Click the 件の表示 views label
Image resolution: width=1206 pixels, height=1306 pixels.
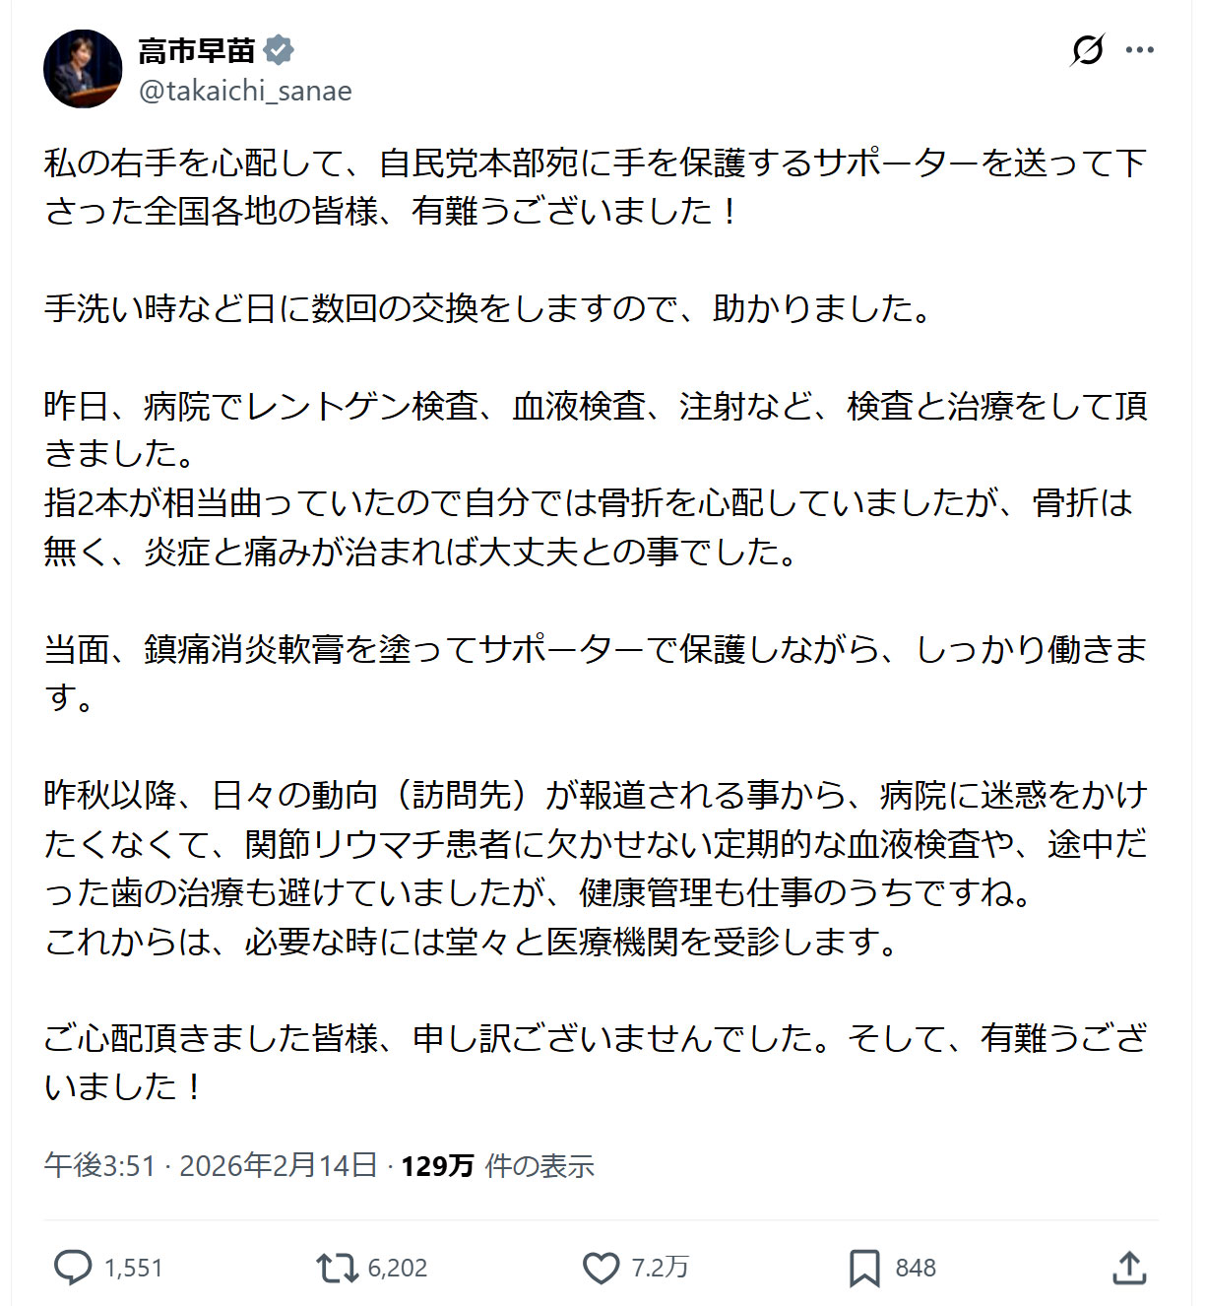[x=540, y=1166]
